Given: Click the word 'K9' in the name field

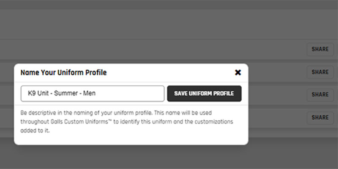Looking at the screenshot, I should [x=32, y=94].
